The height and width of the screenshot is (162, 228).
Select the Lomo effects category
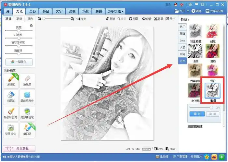pos(182,40)
